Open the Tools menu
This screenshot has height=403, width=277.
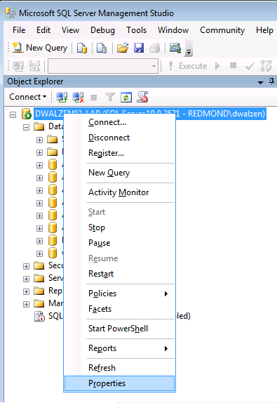pos(136,30)
